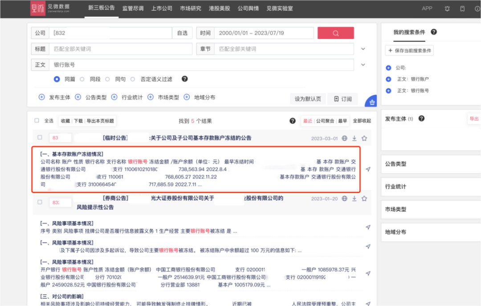Add saved condition 正文: 银行账户 via plus icon
The height and width of the screenshot is (306, 481).
click(x=388, y=79)
